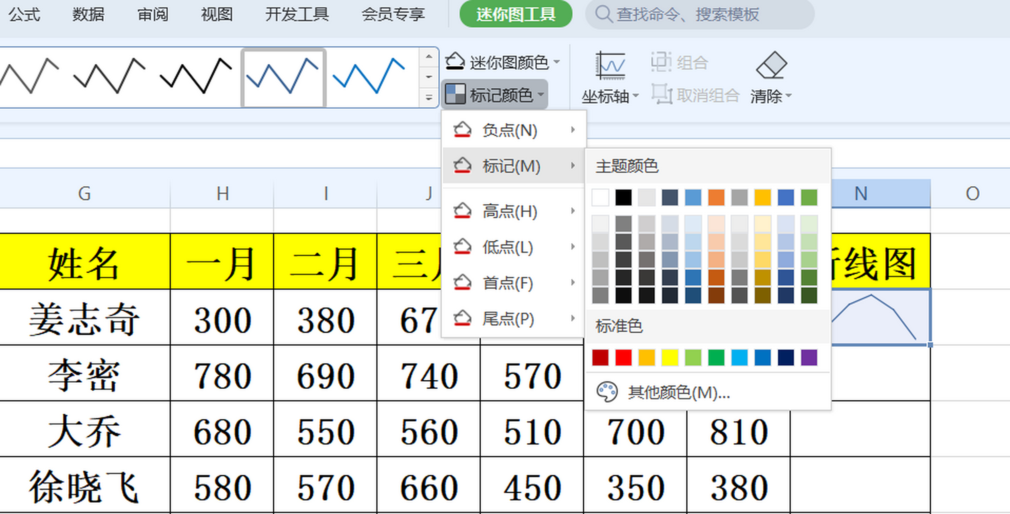1010x514 pixels.
Task: Pick bright red standard color swatch
Action: (623, 357)
